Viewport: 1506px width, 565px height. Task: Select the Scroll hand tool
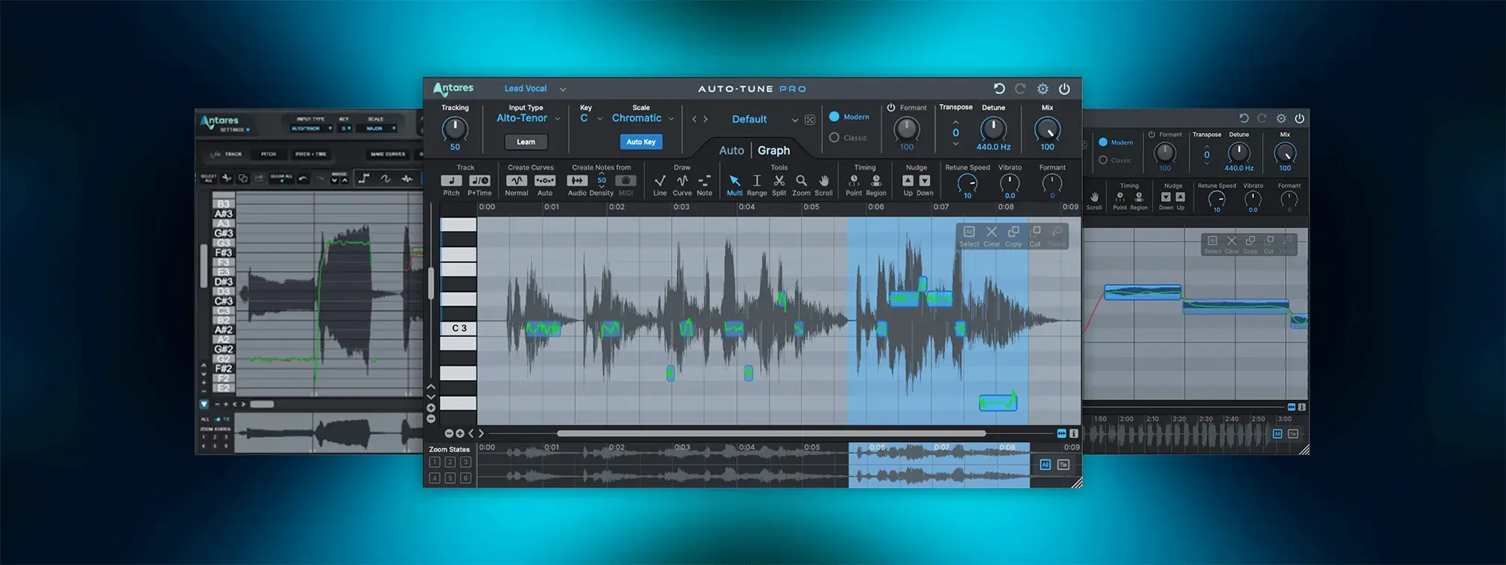coord(824,181)
